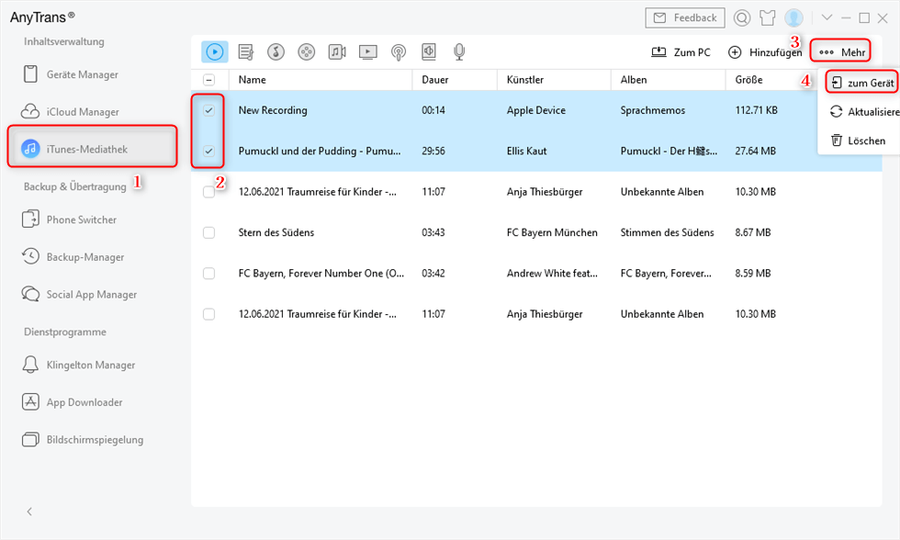The width and height of the screenshot is (900, 540).
Task: Select the New Recording track name
Action: (x=273, y=110)
